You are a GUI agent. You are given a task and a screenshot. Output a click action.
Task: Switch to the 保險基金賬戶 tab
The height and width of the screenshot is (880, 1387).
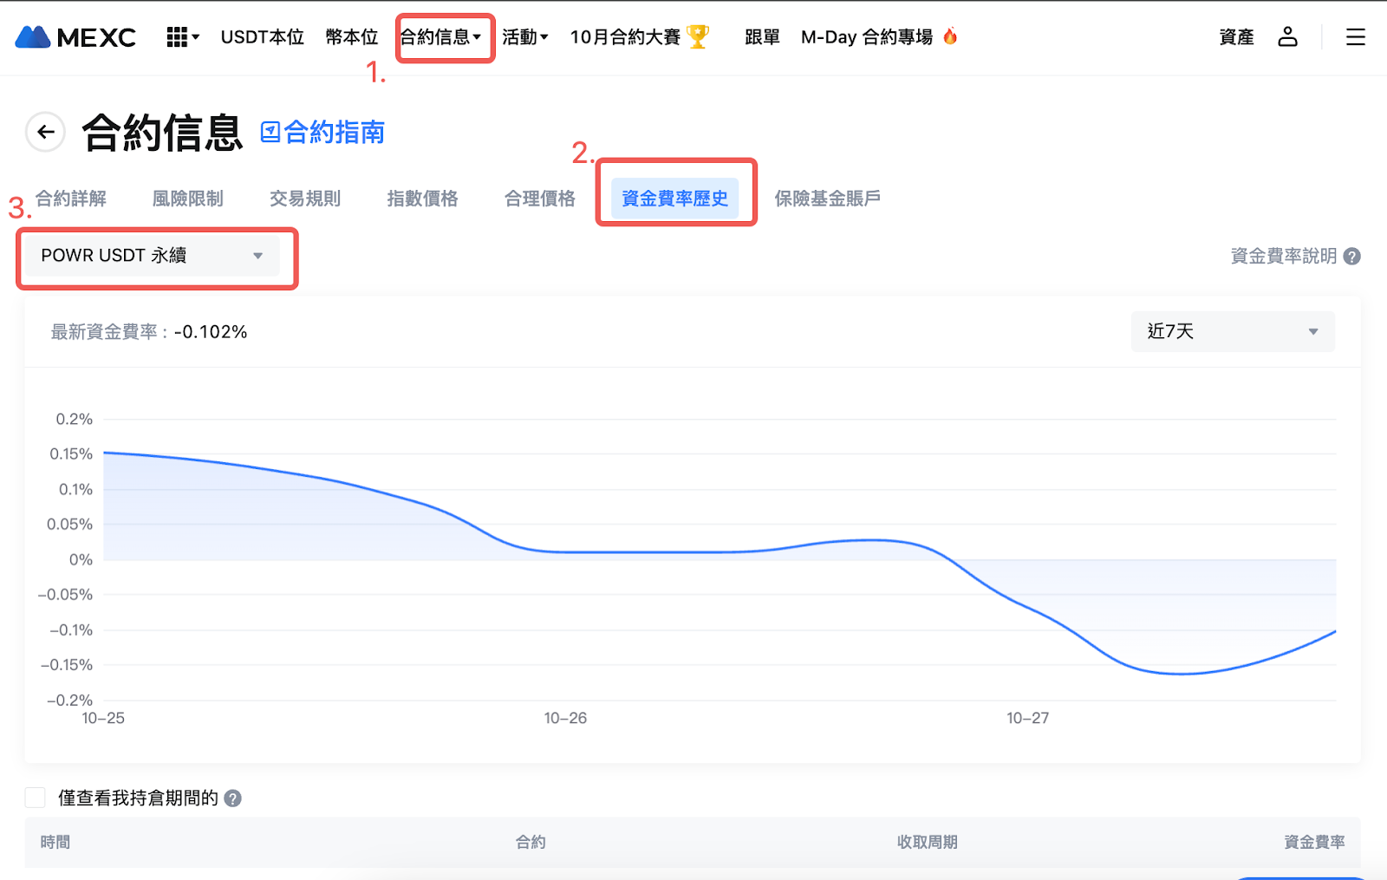click(827, 199)
